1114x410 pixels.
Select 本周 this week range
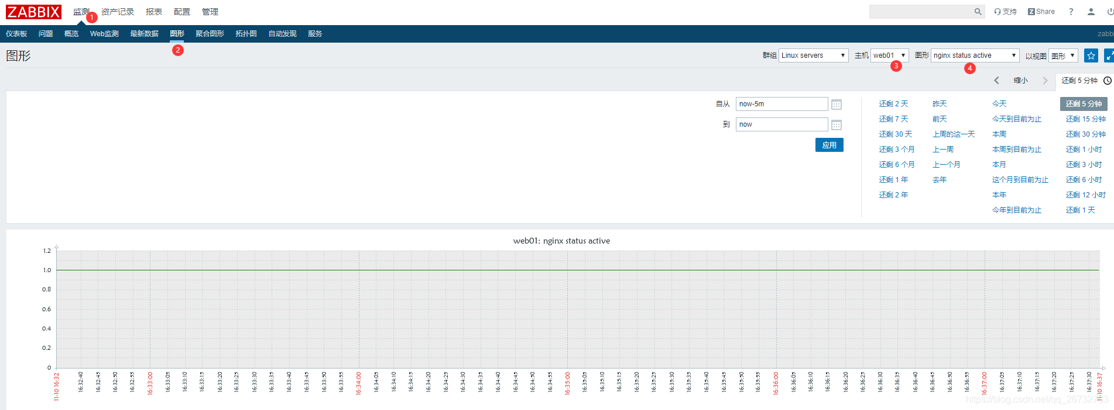pyautogui.click(x=999, y=134)
